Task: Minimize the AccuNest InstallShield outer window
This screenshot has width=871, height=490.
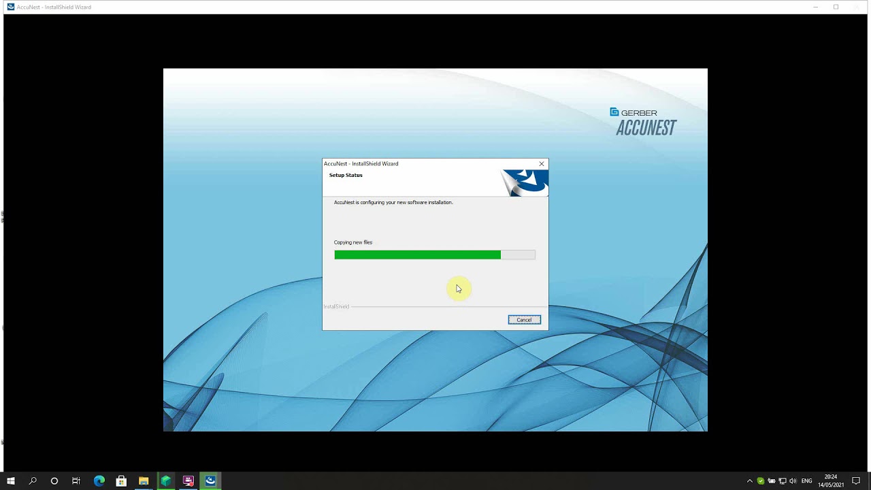Action: pos(815,7)
